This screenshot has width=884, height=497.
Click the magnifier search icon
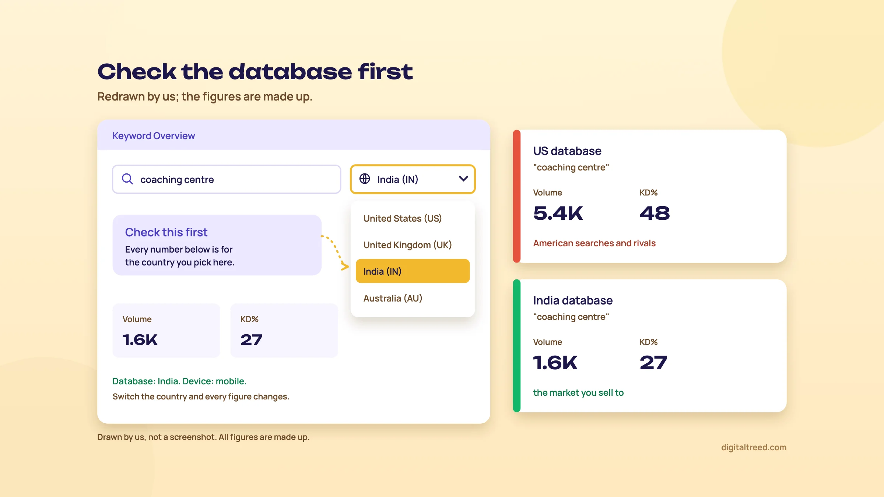(x=127, y=179)
